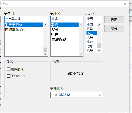Enable the 下划线(U) underline checkbox
This screenshot has height=113, width=132.
coord(9,76)
